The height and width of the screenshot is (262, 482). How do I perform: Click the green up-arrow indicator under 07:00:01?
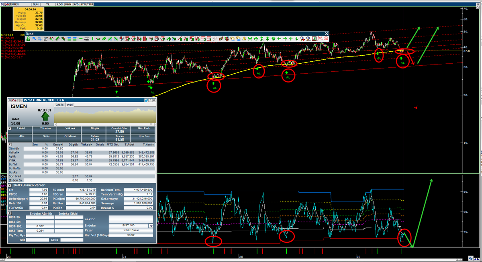45,116
